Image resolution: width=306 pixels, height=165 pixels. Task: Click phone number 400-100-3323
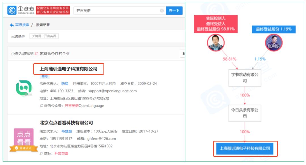click(61, 91)
